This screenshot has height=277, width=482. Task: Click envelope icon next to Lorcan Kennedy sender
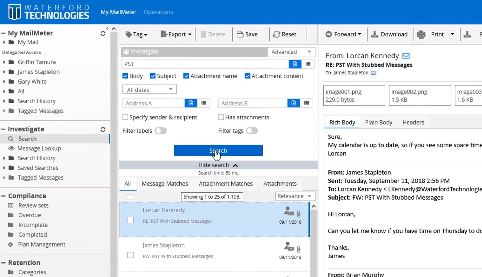(x=406, y=56)
